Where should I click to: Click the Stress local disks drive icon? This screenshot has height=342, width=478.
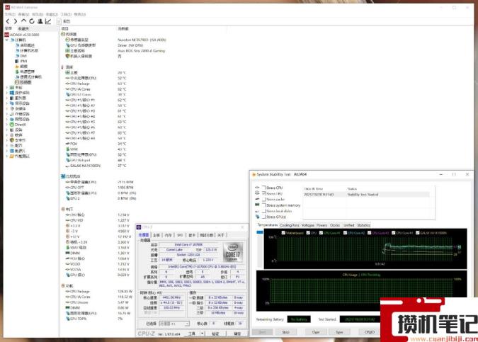coord(257,211)
